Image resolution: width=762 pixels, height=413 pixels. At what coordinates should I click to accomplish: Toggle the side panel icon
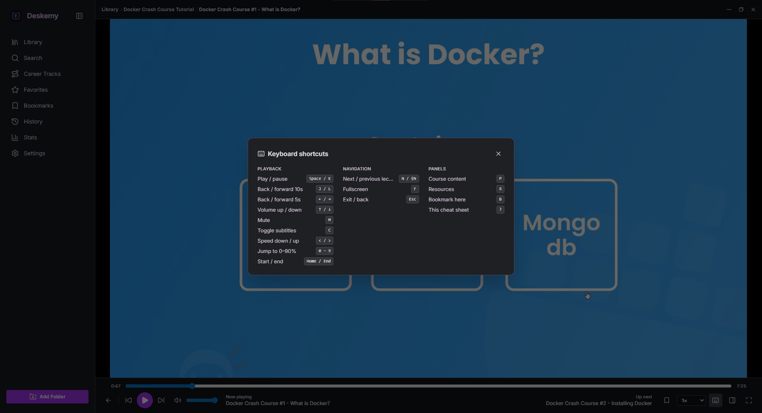pyautogui.click(x=732, y=400)
